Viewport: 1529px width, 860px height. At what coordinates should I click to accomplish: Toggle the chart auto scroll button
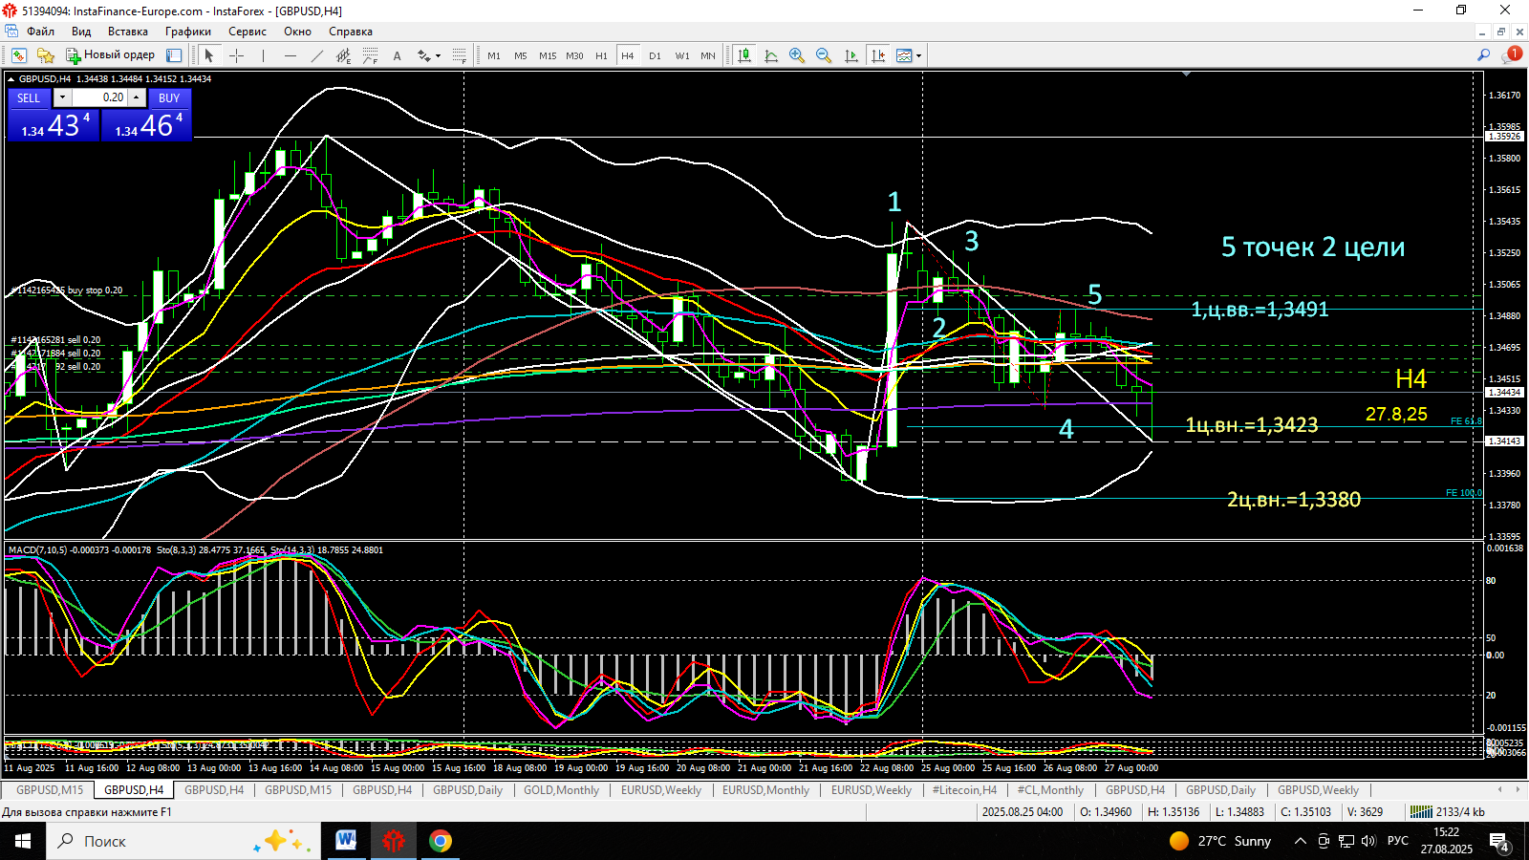851,55
